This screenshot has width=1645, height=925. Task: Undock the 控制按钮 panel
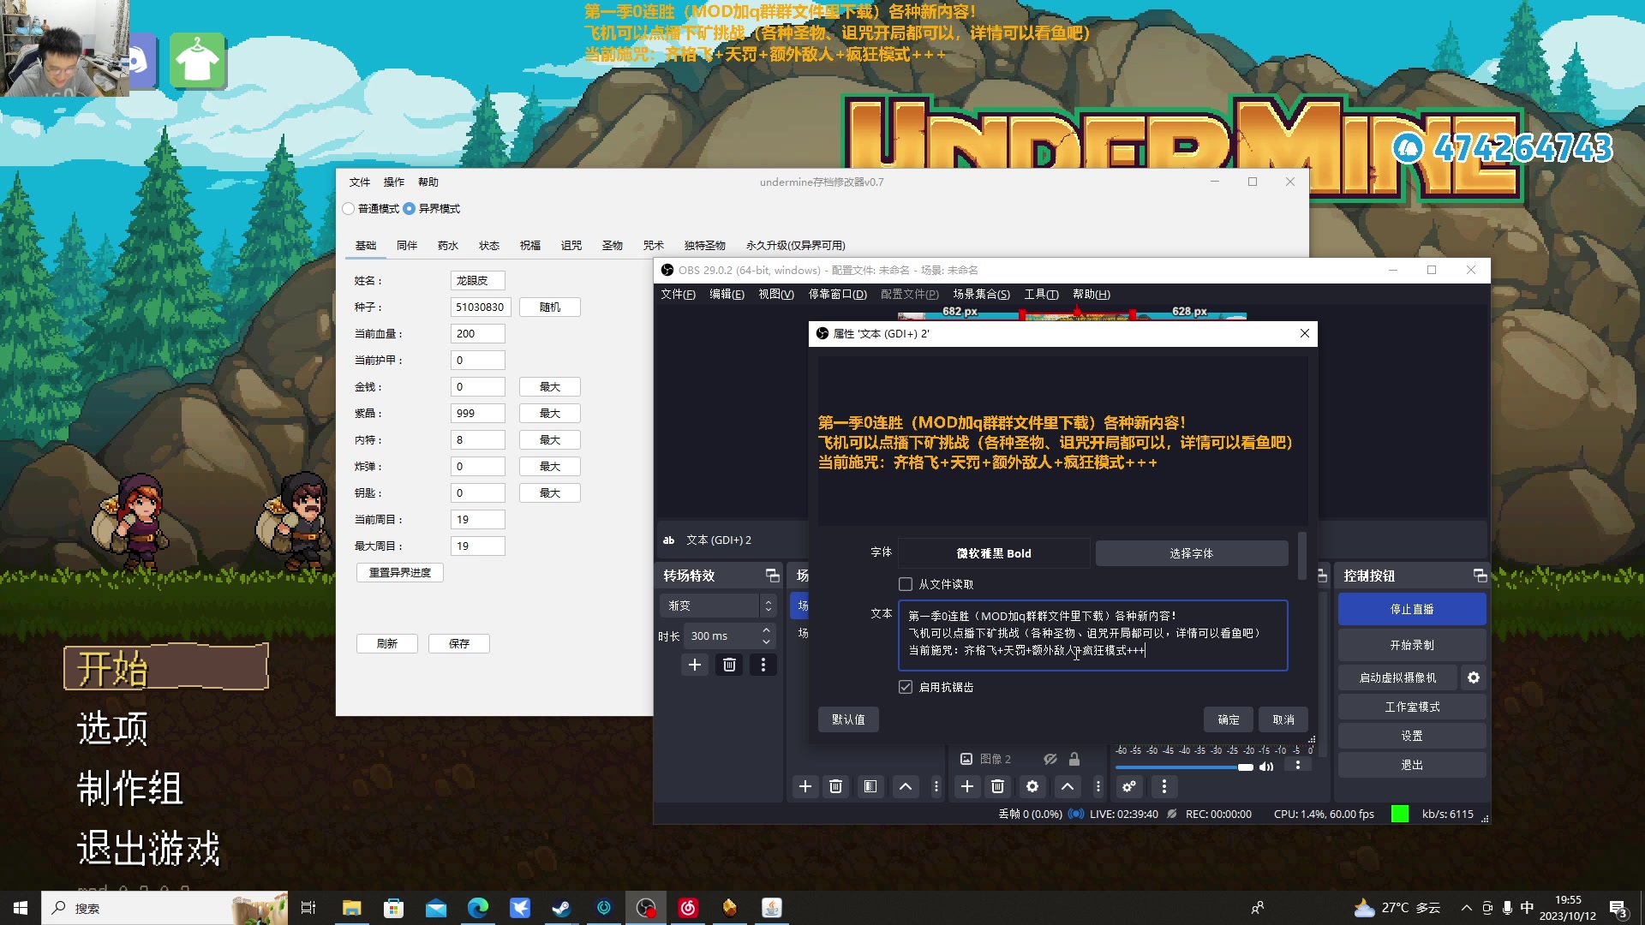click(x=1480, y=576)
